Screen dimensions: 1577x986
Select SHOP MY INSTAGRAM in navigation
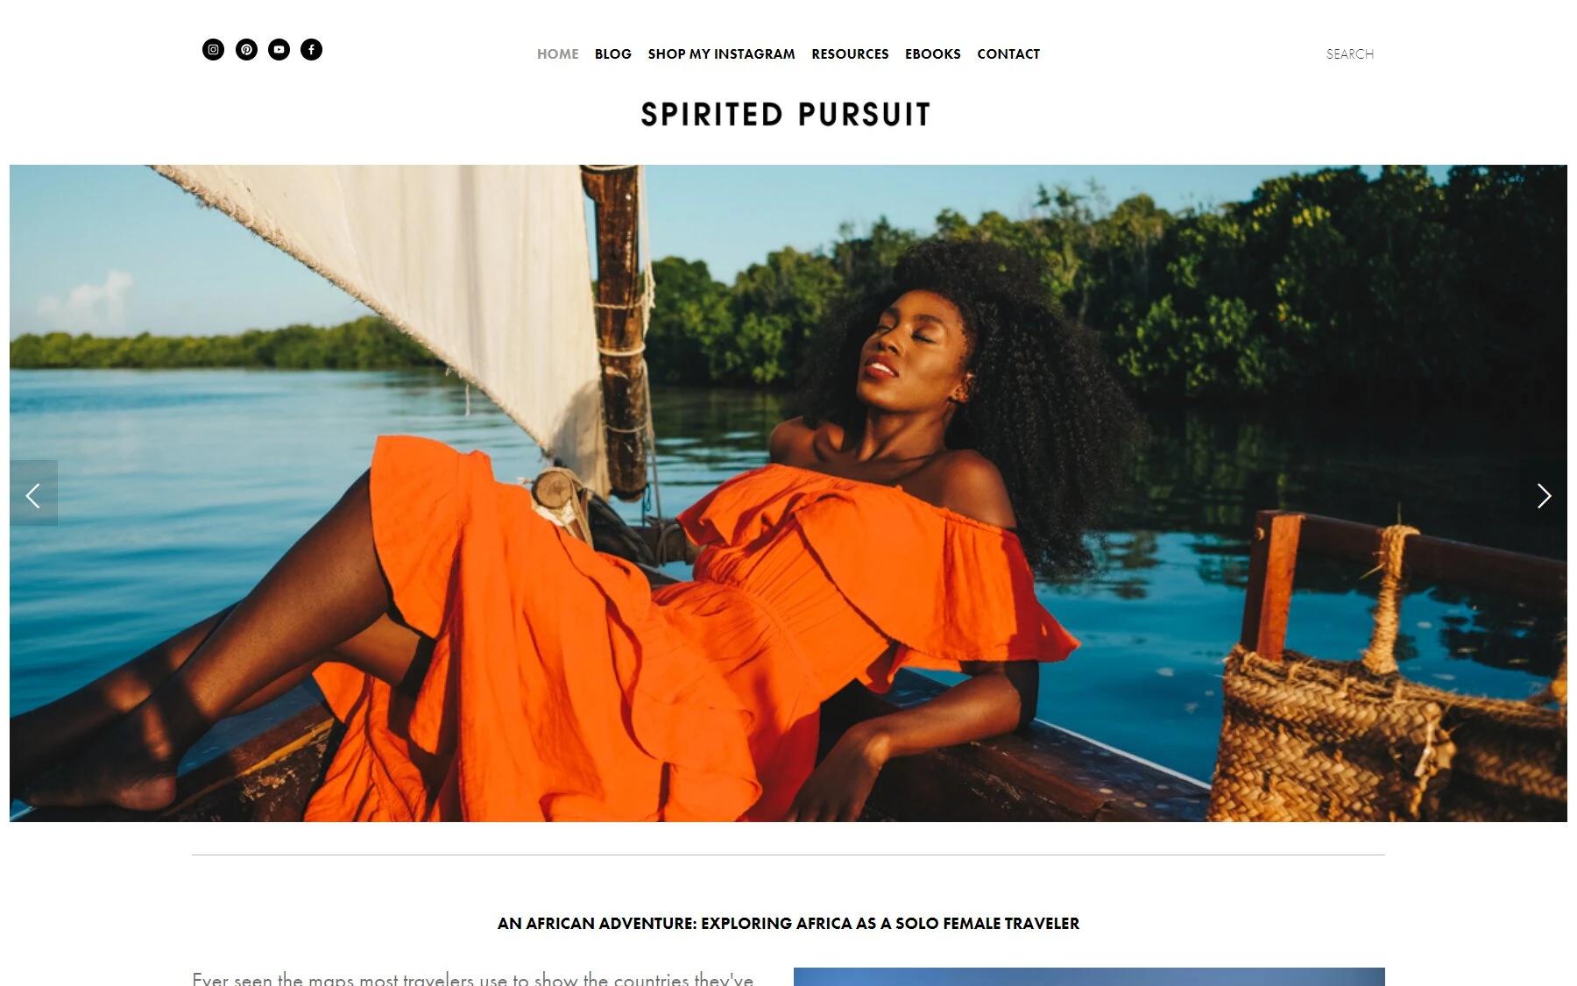[x=721, y=53]
